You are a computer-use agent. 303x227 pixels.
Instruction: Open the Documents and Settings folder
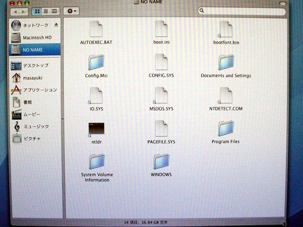coord(225,63)
